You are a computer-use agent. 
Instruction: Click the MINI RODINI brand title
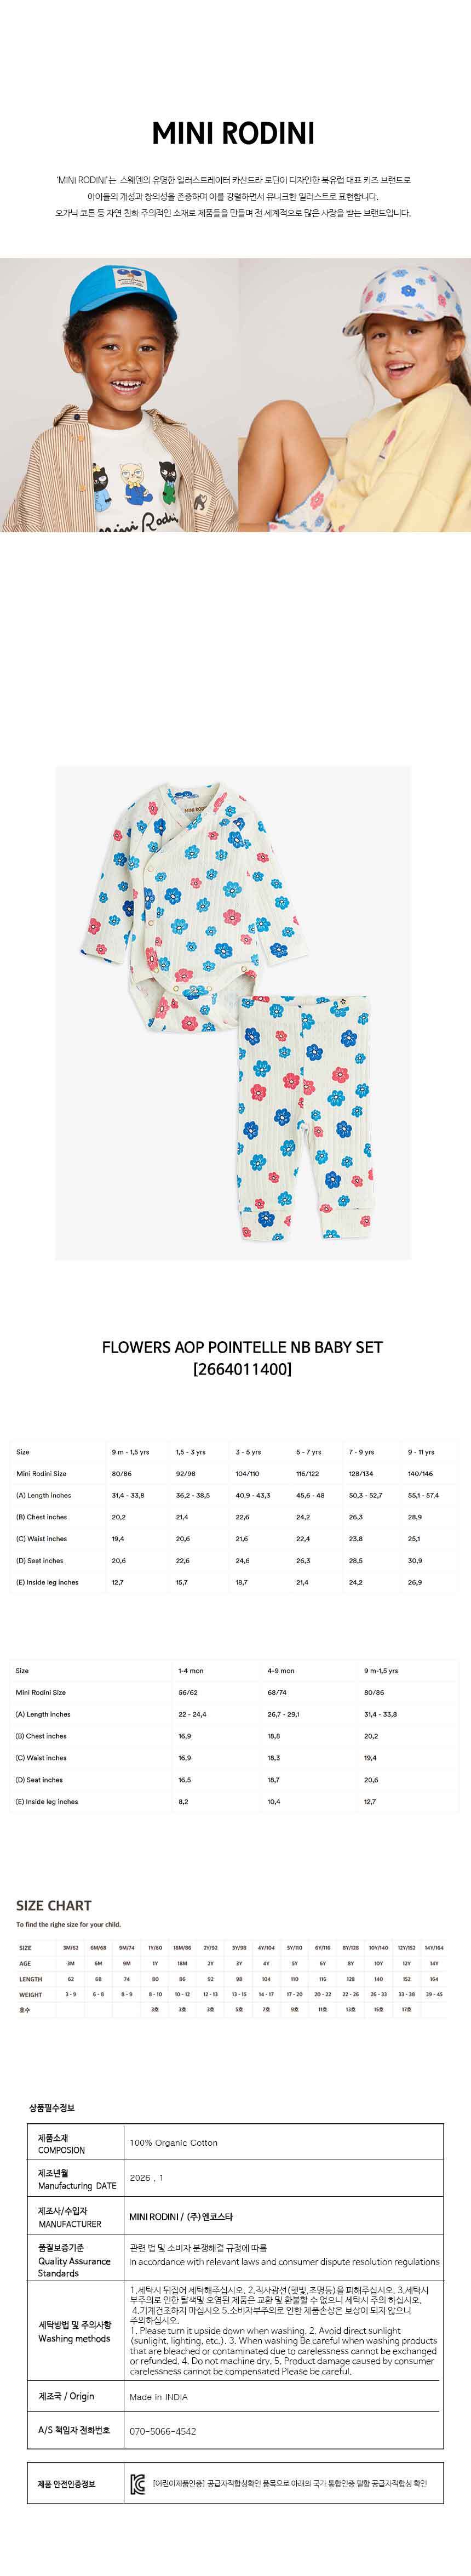[233, 134]
